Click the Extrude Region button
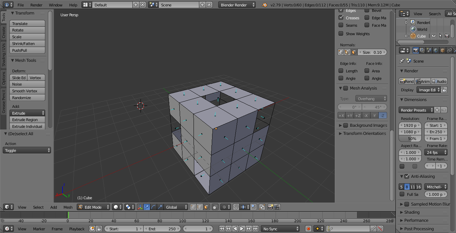This screenshot has width=456, height=233. click(27, 120)
